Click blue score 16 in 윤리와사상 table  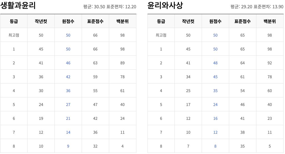pos(215,118)
